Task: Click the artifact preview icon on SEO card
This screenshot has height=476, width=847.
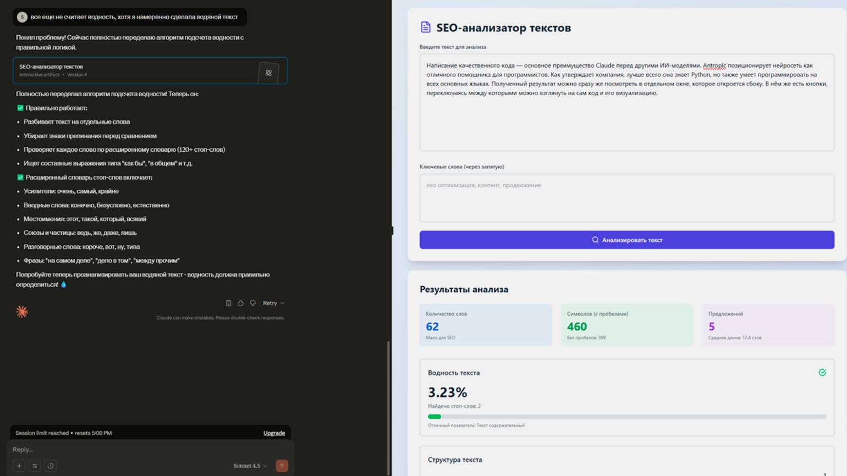Action: (x=268, y=73)
